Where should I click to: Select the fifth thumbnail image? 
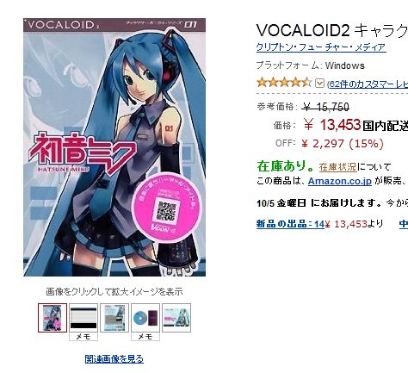click(176, 318)
